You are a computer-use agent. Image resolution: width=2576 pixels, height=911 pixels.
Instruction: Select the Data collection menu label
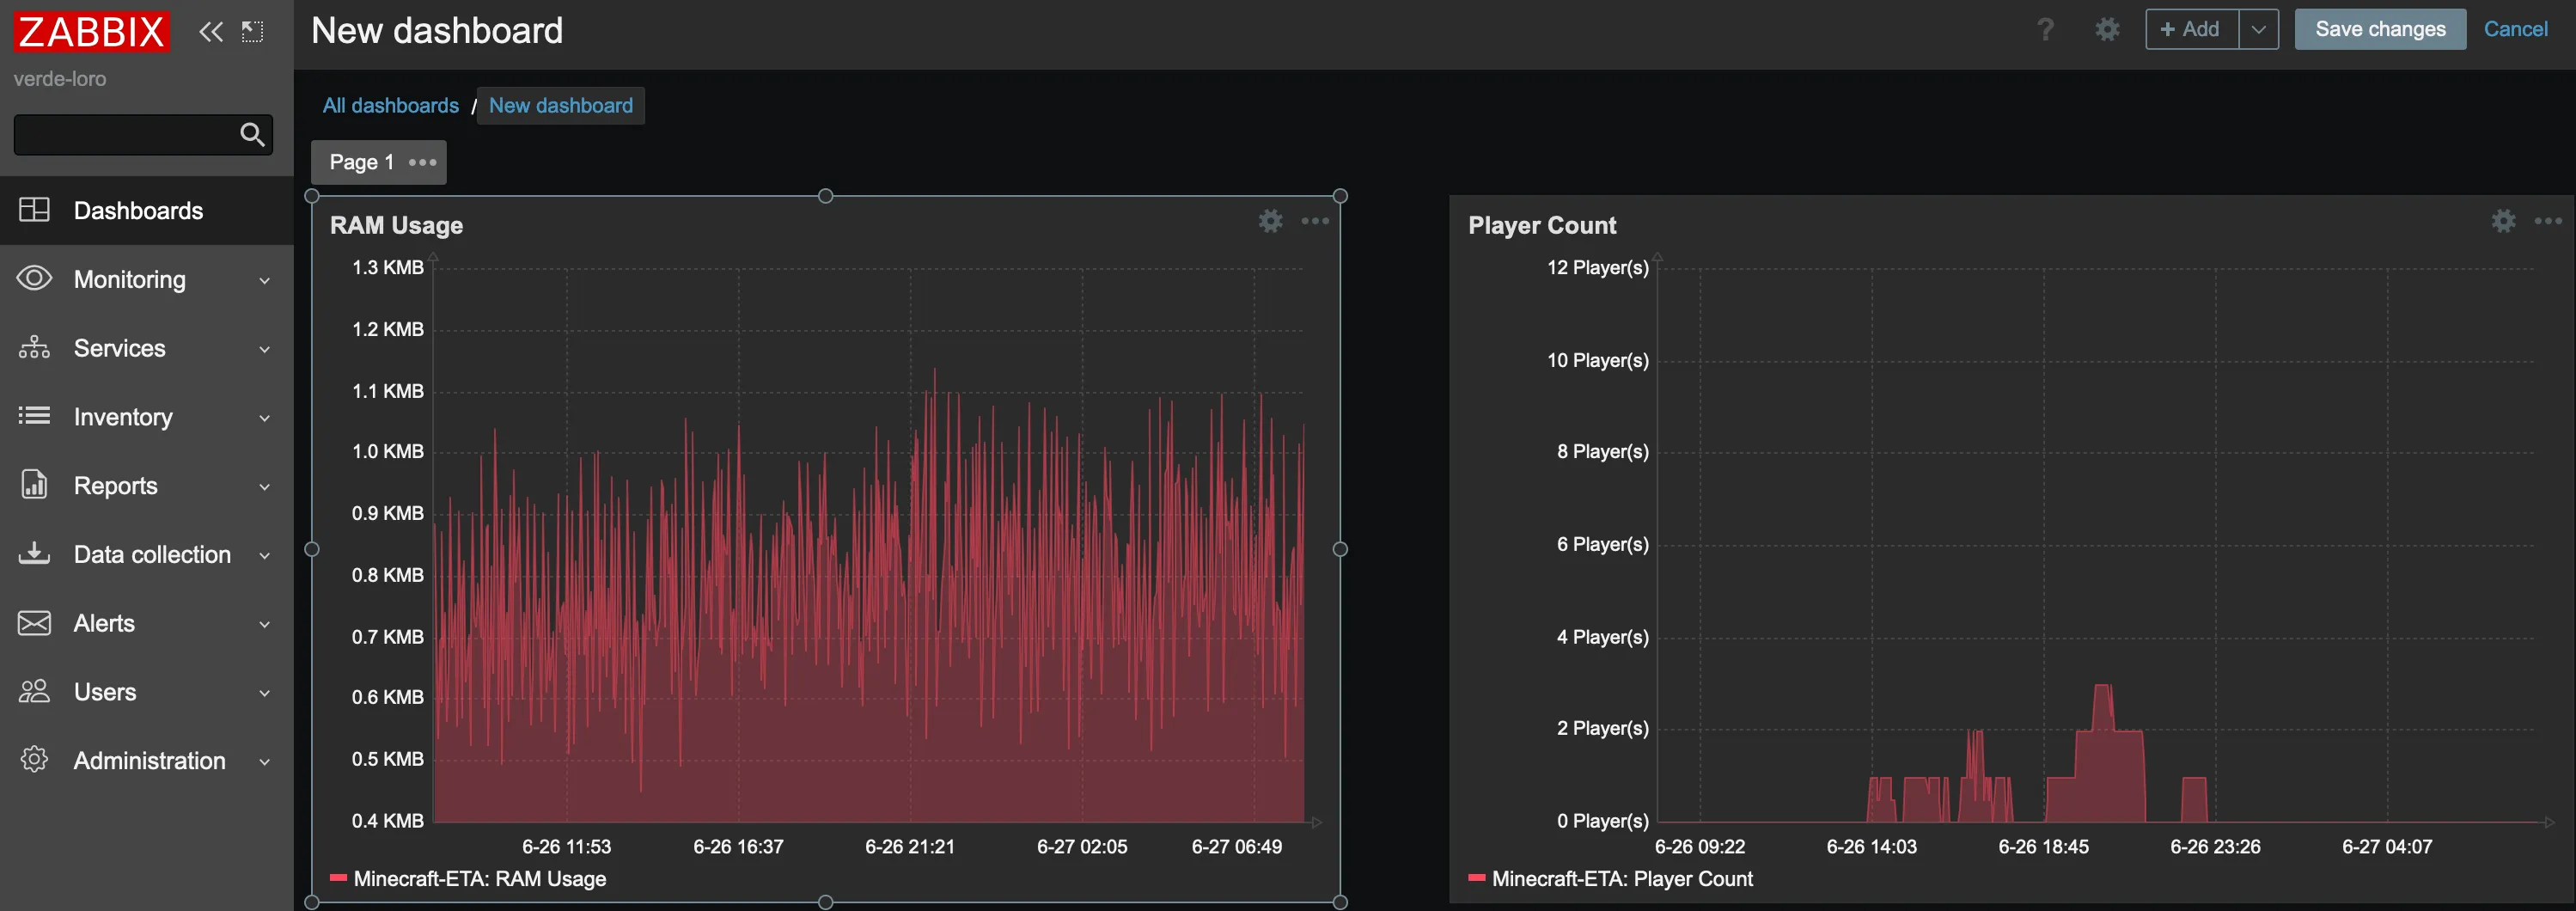152,554
